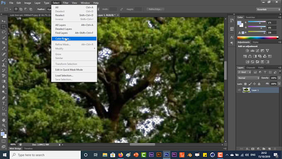Select the Move tool

4,21
